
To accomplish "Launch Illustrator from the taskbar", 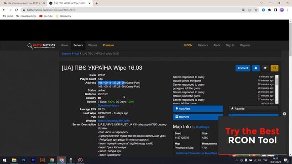I will click(42, 160).
